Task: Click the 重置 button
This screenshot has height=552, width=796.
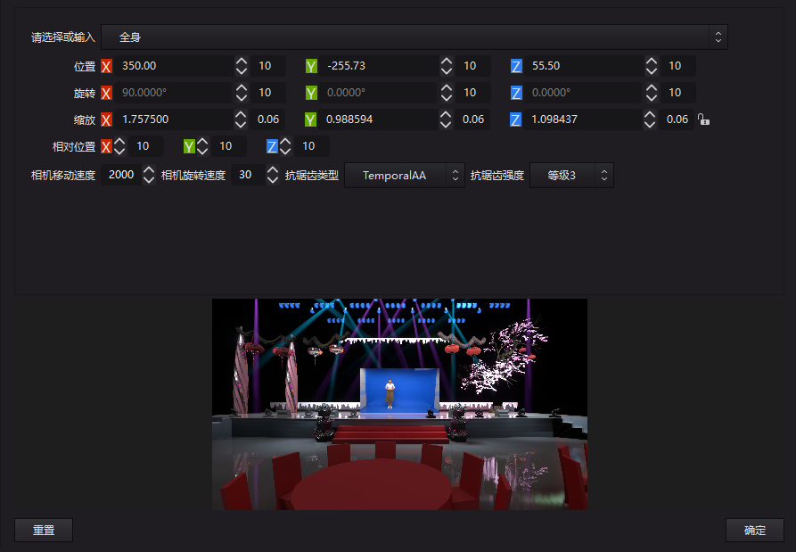Action: point(44,531)
